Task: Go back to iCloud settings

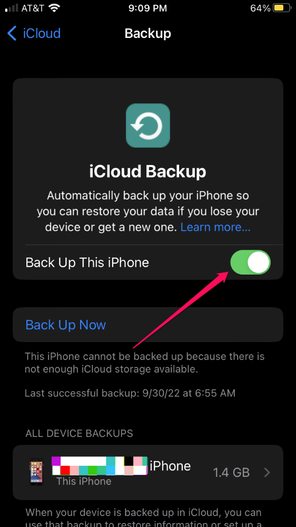Action: click(34, 34)
